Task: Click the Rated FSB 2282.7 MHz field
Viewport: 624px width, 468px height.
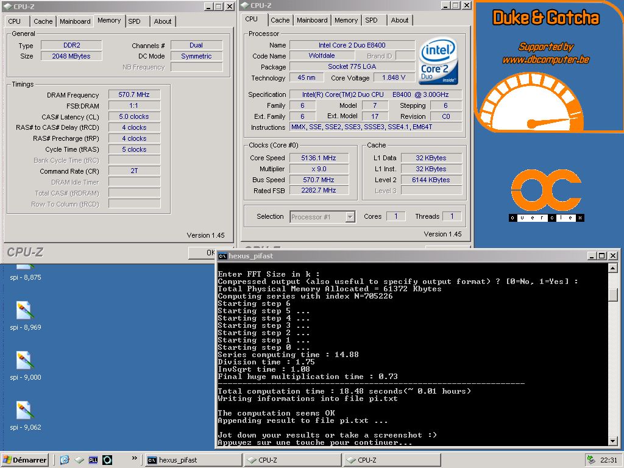Action: 319,191
